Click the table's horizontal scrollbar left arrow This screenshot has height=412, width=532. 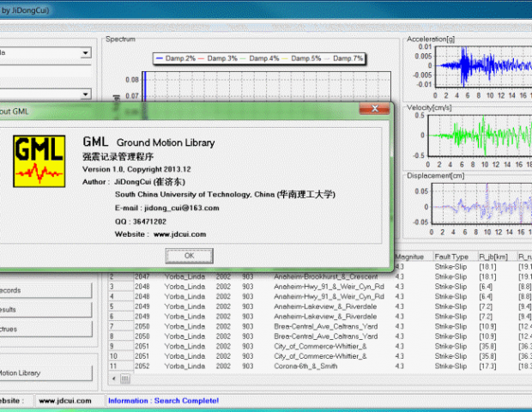[x=113, y=379]
